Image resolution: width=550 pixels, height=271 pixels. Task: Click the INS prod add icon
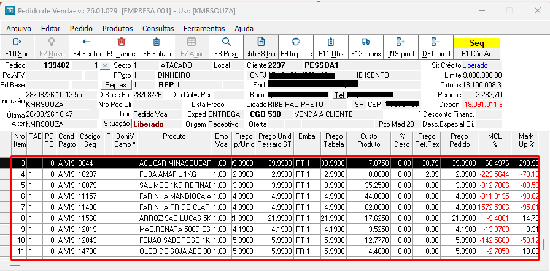(401, 42)
